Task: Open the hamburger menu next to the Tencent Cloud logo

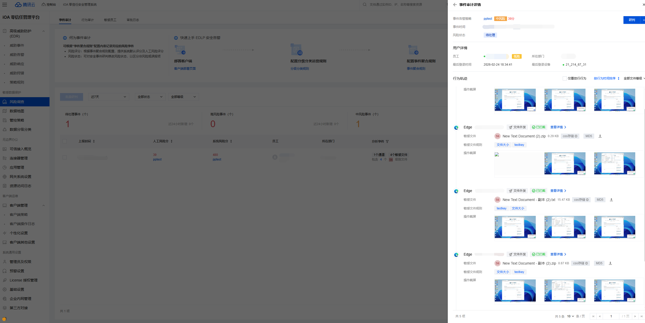Action: [x=5, y=5]
